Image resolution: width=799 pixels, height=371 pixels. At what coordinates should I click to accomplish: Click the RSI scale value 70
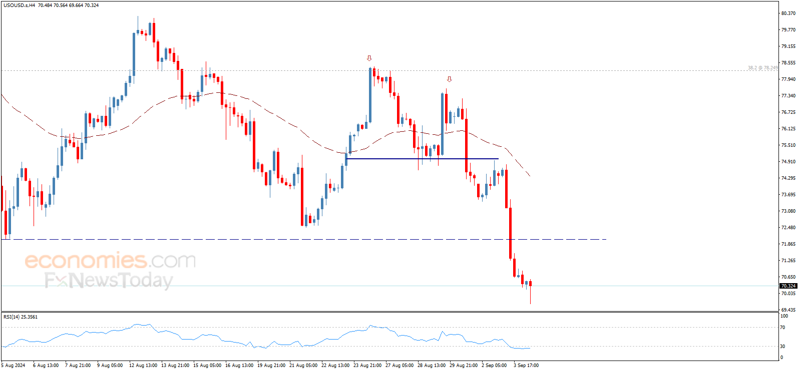pyautogui.click(x=783, y=328)
